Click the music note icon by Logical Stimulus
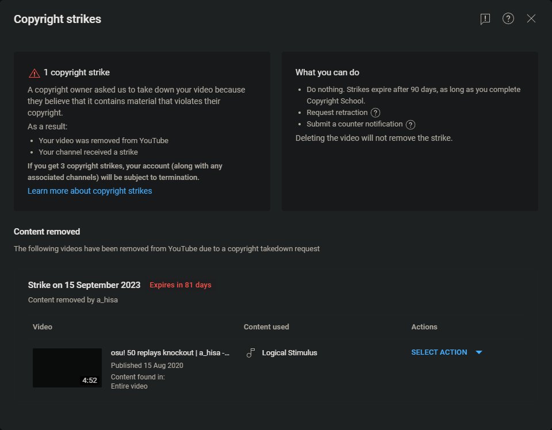The width and height of the screenshot is (552, 430). click(251, 353)
